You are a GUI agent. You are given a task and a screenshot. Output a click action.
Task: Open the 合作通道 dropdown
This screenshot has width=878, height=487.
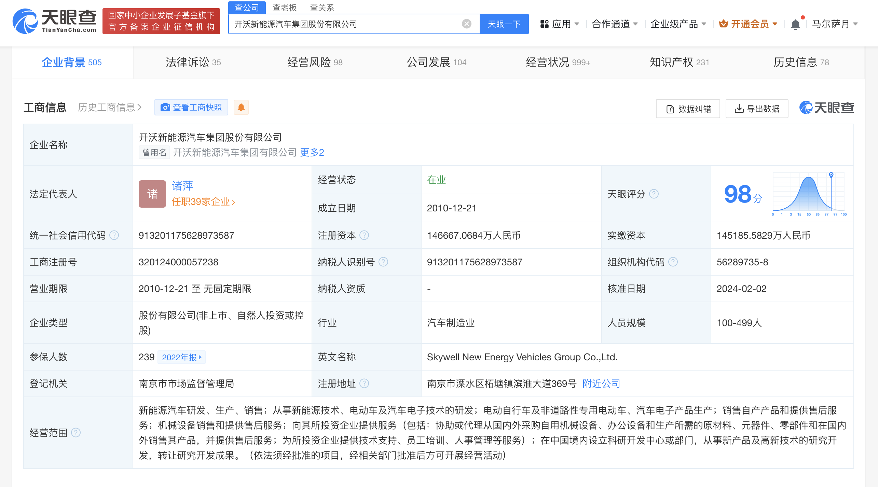pos(614,24)
